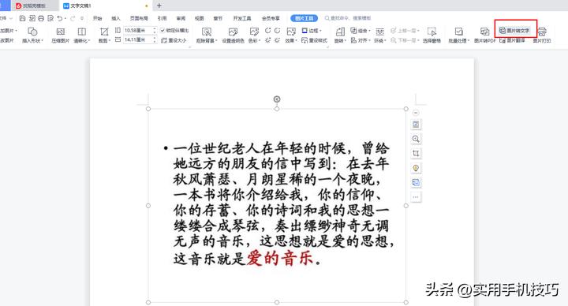This screenshot has height=306, width=568.
Task: Click the rotation handle above the image
Action: [277, 99]
